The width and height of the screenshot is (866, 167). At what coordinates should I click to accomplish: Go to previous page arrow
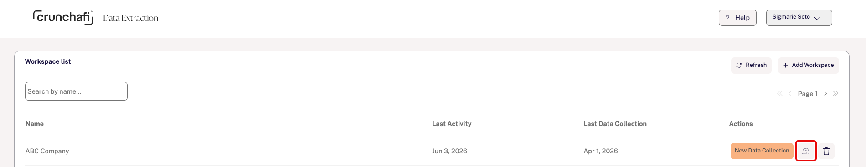pos(790,94)
